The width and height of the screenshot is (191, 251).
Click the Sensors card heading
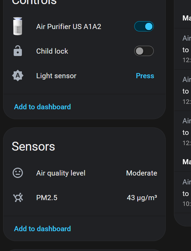(33, 146)
